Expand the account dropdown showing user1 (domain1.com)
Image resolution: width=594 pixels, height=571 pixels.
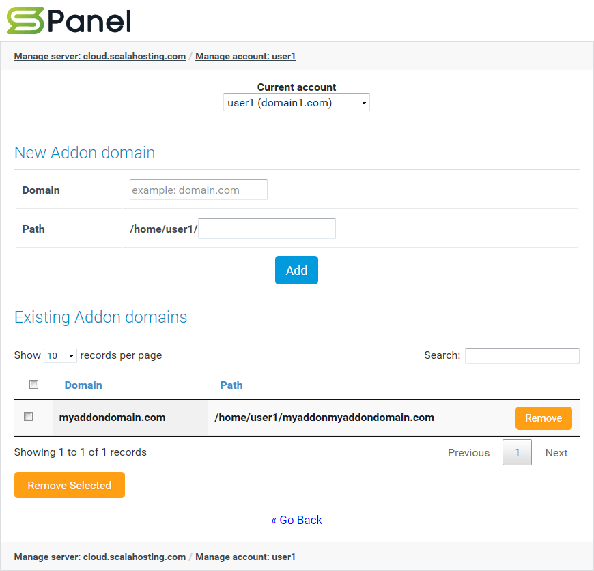(x=296, y=102)
